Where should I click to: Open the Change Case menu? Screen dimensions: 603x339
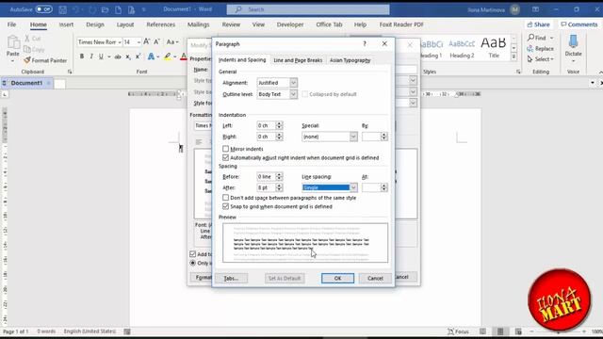click(x=171, y=41)
